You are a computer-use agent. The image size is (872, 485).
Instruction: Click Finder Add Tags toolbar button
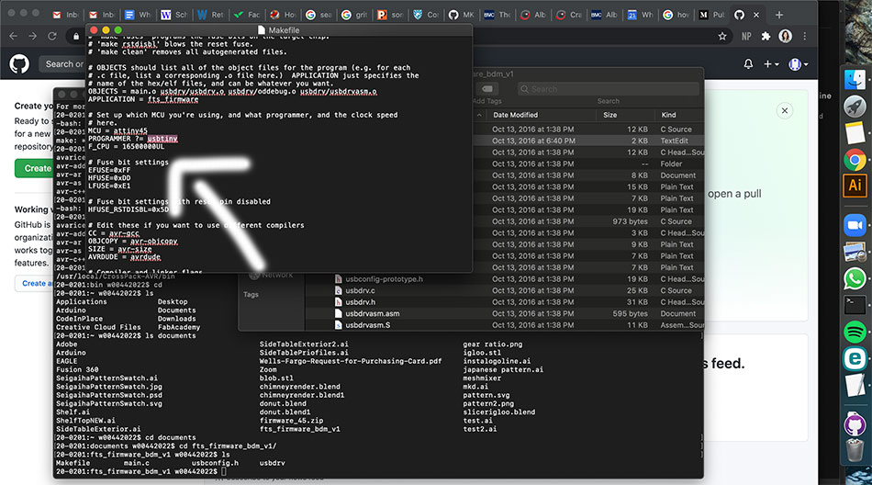pyautogui.click(x=486, y=89)
